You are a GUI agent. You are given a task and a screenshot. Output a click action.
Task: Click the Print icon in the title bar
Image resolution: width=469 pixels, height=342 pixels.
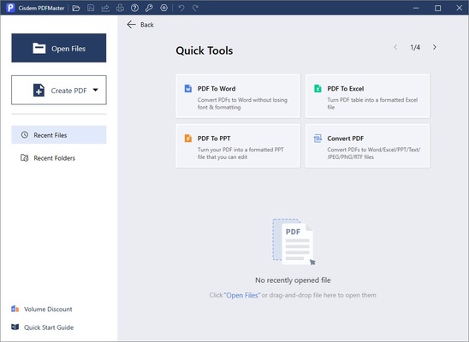[x=120, y=8]
